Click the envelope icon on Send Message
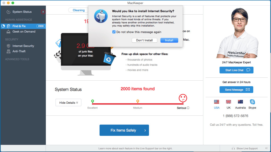The image size is (271, 152). point(248,90)
